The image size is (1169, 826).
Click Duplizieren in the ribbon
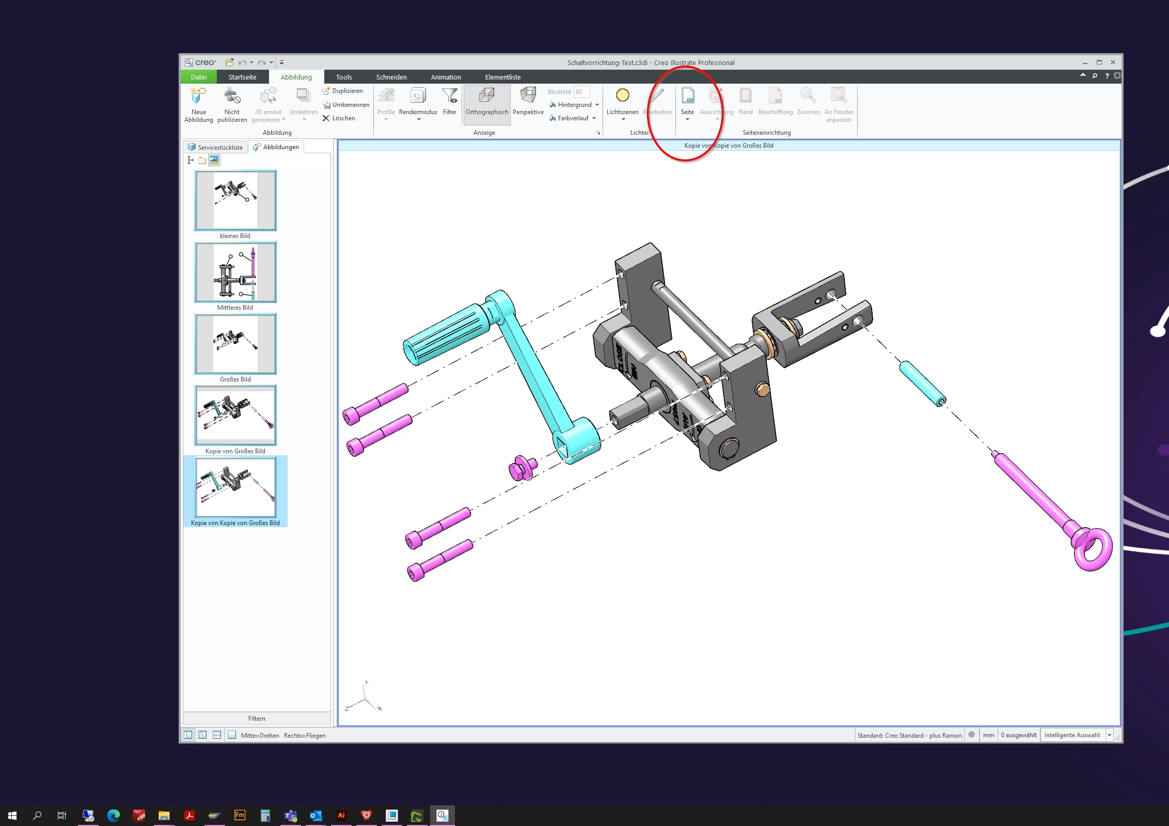[x=342, y=91]
